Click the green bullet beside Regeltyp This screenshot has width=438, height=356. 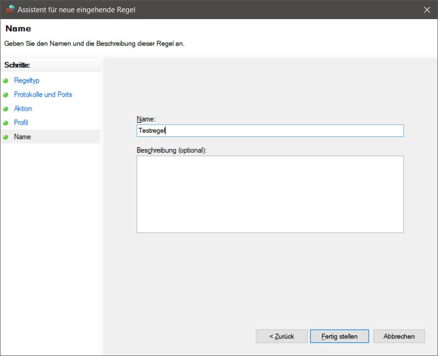[6, 80]
